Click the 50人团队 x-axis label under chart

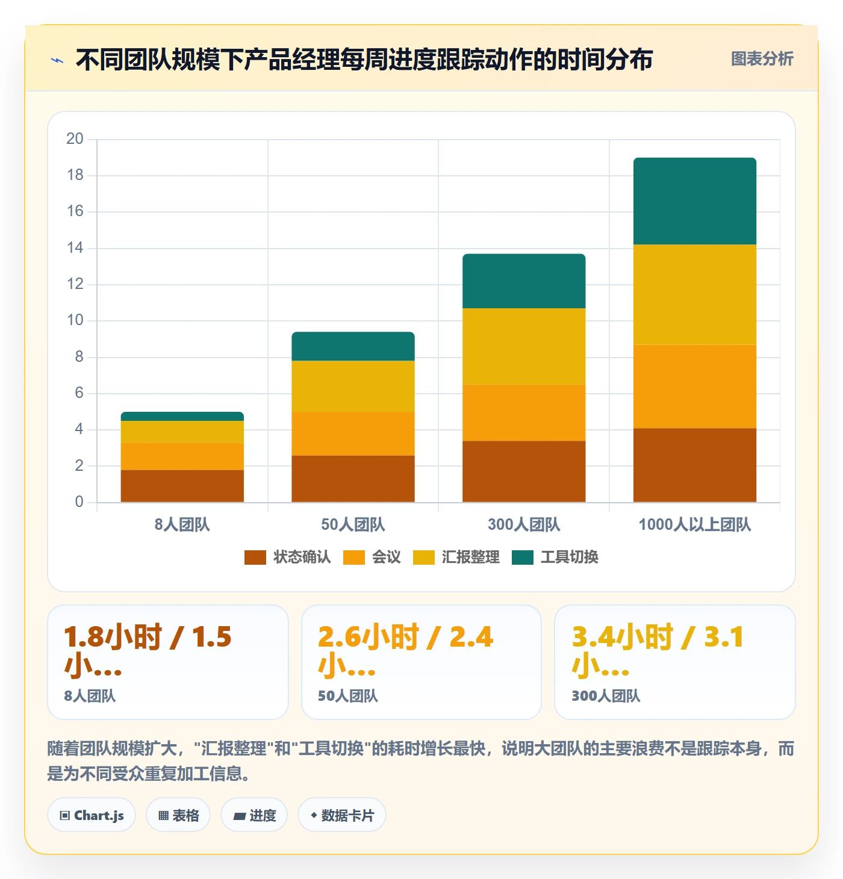(x=353, y=524)
